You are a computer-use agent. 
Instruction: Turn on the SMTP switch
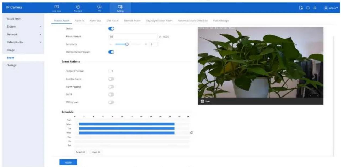click(x=111, y=94)
